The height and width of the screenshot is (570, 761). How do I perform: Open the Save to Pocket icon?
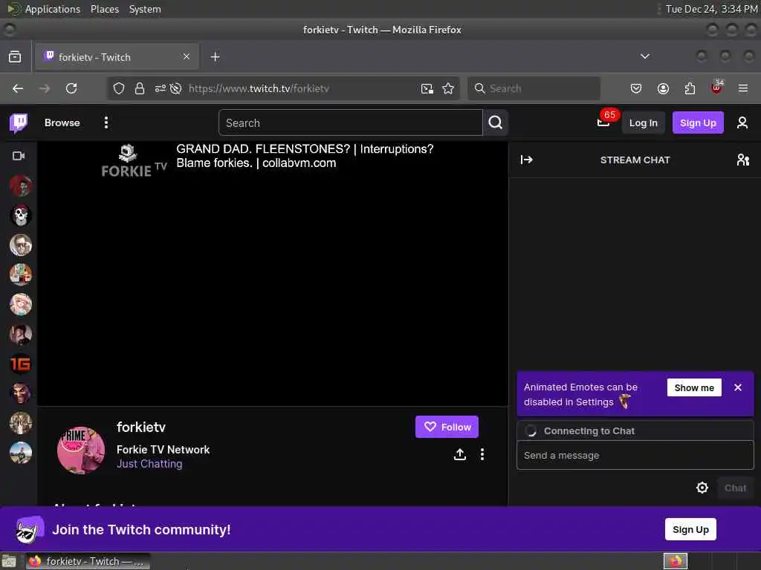pos(636,88)
